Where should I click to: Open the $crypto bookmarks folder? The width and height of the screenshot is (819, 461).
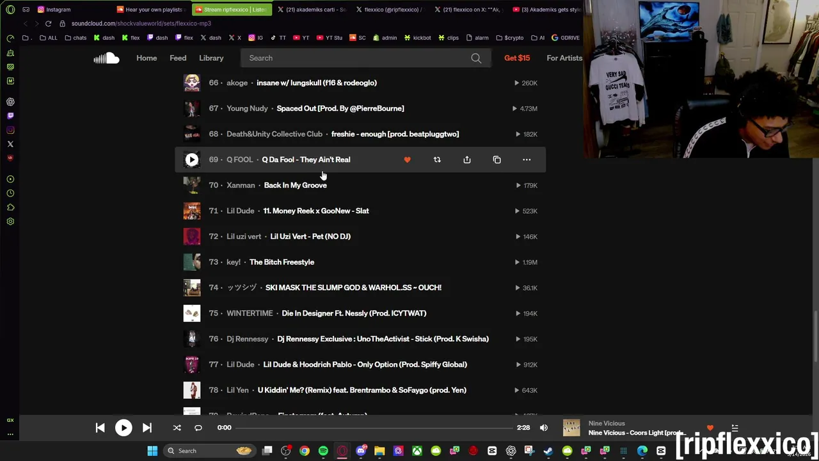coord(509,38)
